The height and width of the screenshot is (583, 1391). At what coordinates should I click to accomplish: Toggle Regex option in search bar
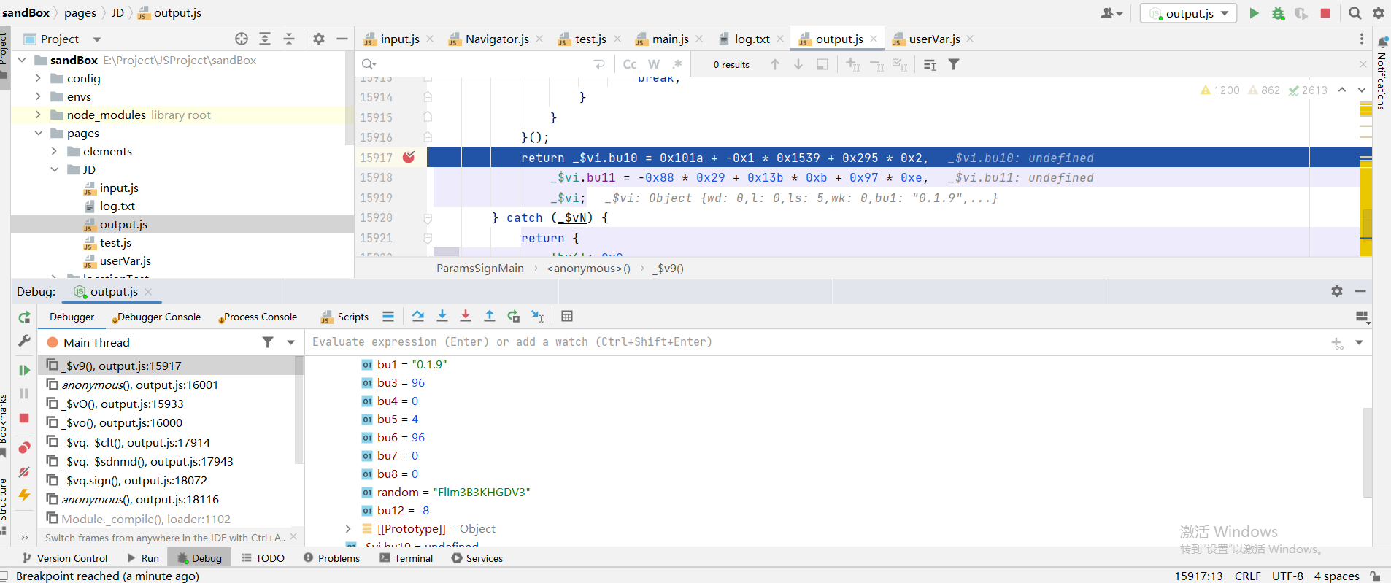coord(677,64)
